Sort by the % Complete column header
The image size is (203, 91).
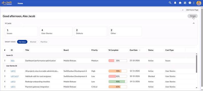[113, 50]
